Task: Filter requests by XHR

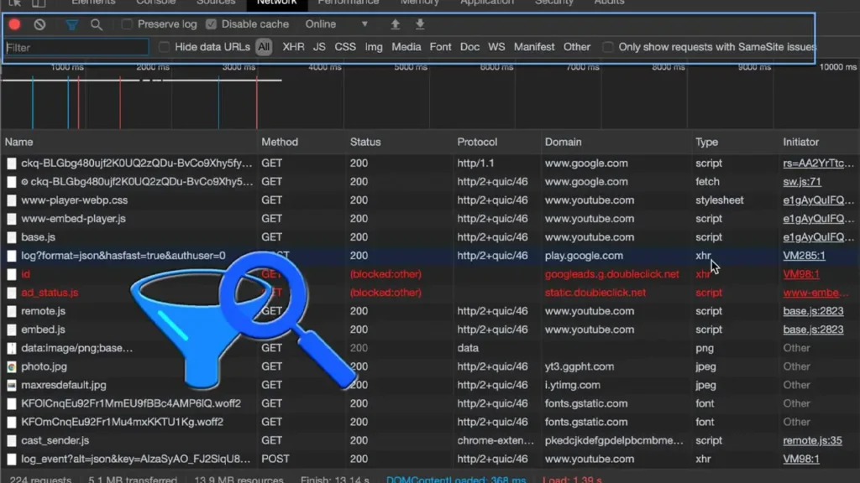Action: coord(293,47)
